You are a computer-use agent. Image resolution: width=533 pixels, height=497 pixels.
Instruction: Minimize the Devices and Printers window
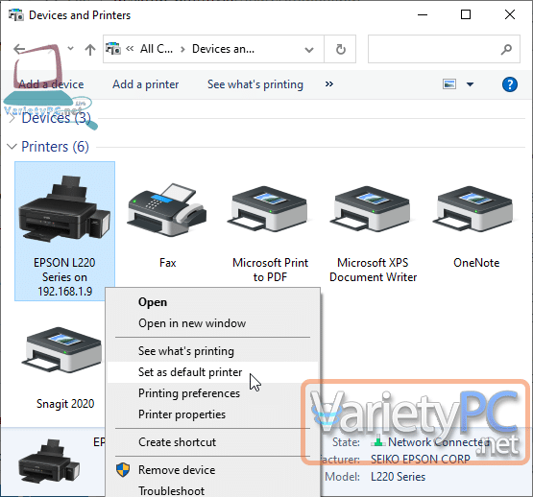[x=423, y=15]
